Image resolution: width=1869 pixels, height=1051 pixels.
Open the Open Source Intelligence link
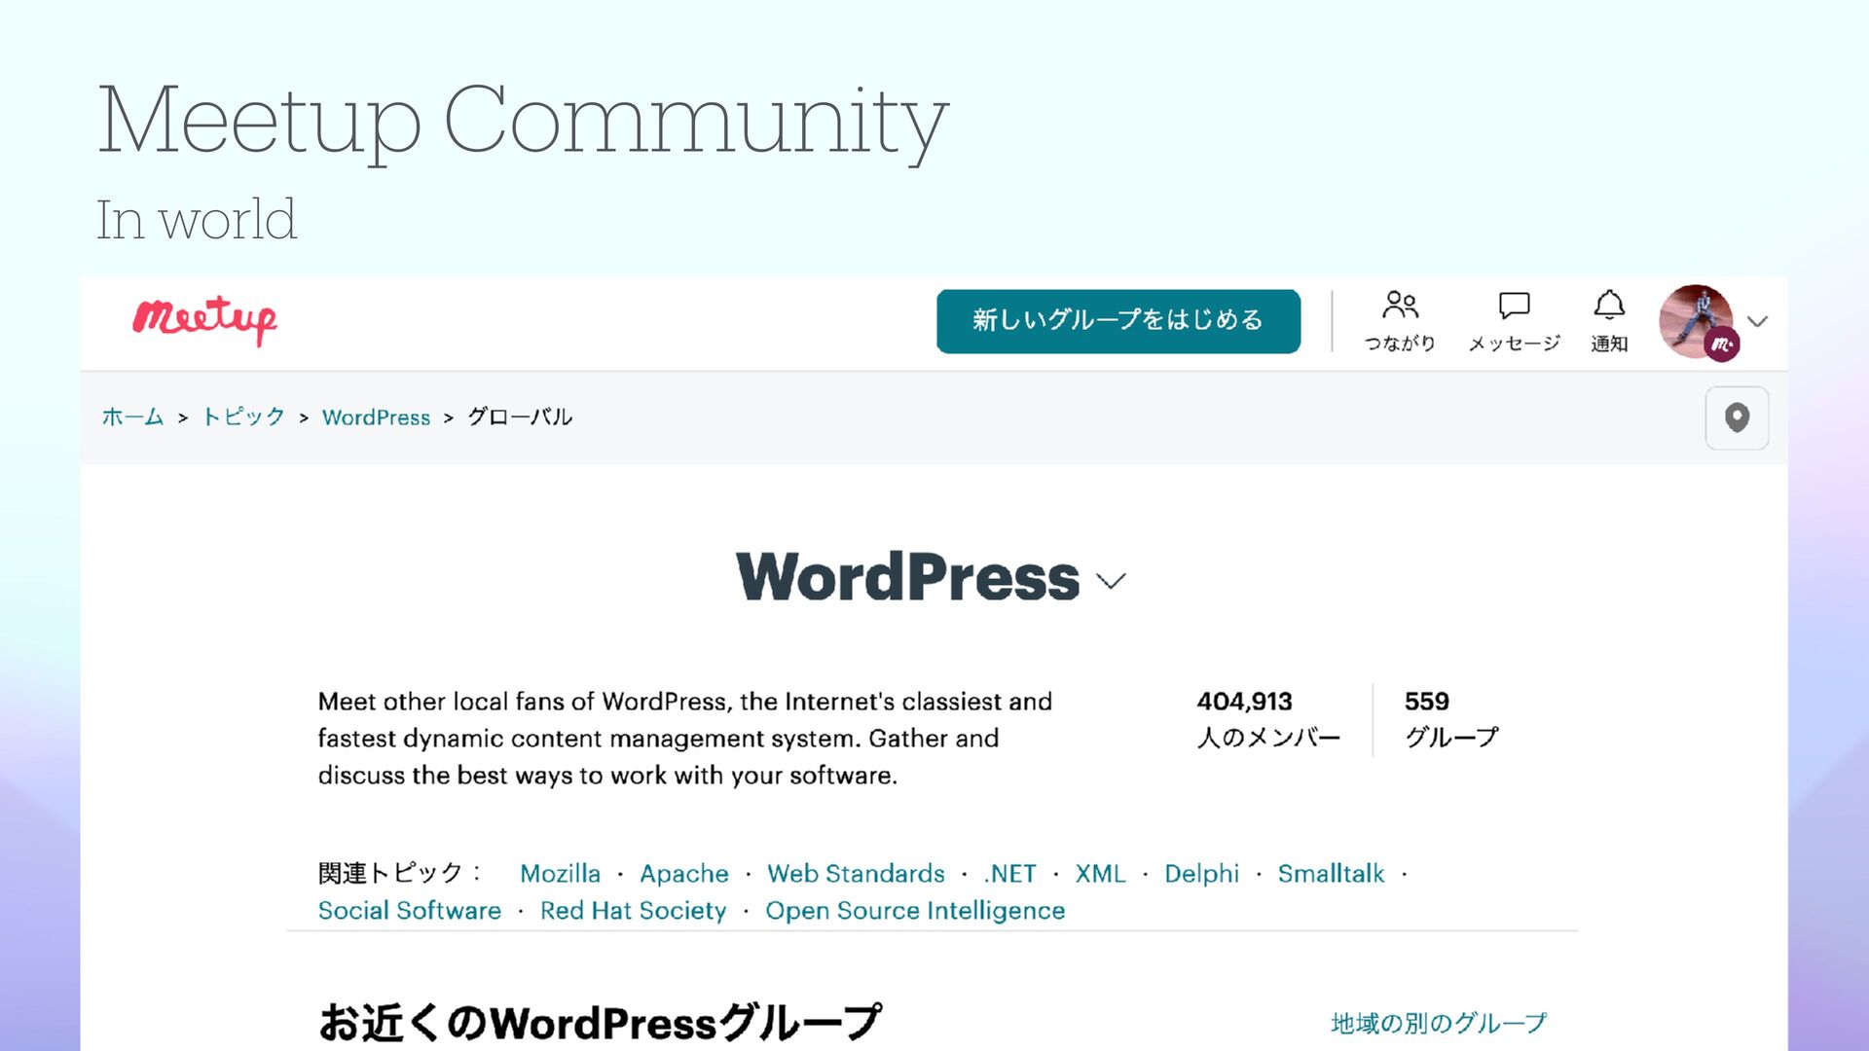(915, 911)
